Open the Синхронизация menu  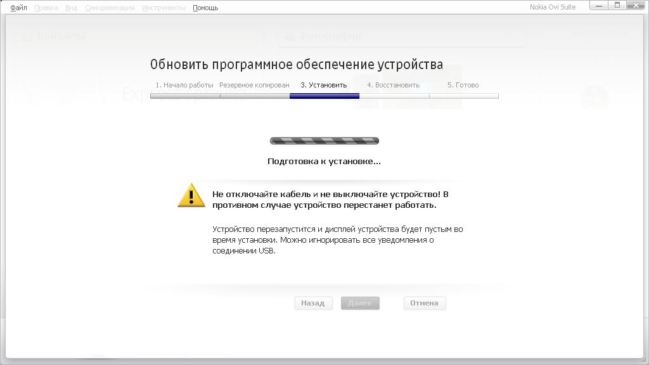coord(110,8)
